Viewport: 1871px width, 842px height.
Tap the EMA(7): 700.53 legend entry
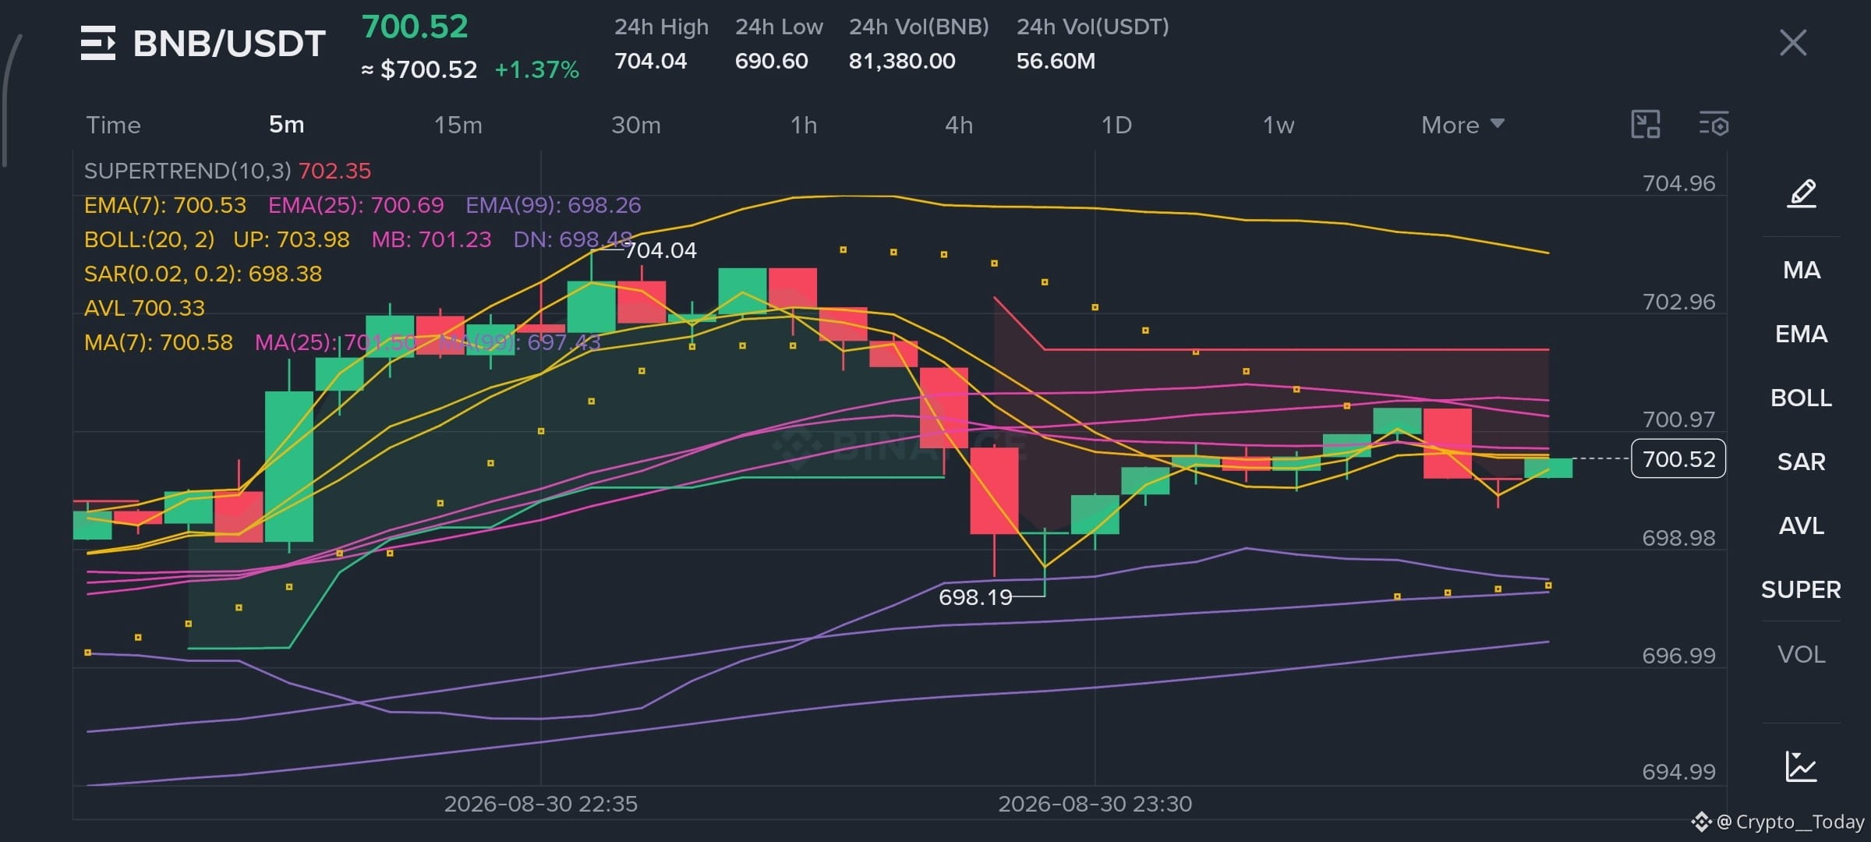click(165, 205)
